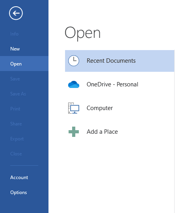Click the Recent Documents clock icon
Screen dimensions: 175x213
click(x=74, y=61)
